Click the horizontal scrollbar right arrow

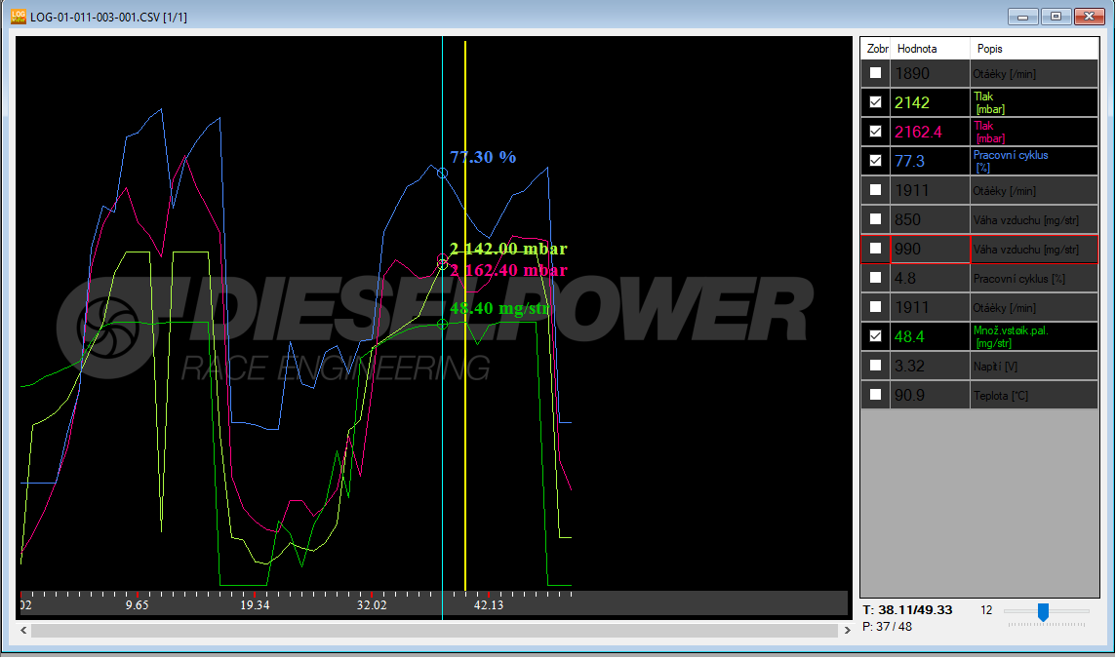pos(847,630)
